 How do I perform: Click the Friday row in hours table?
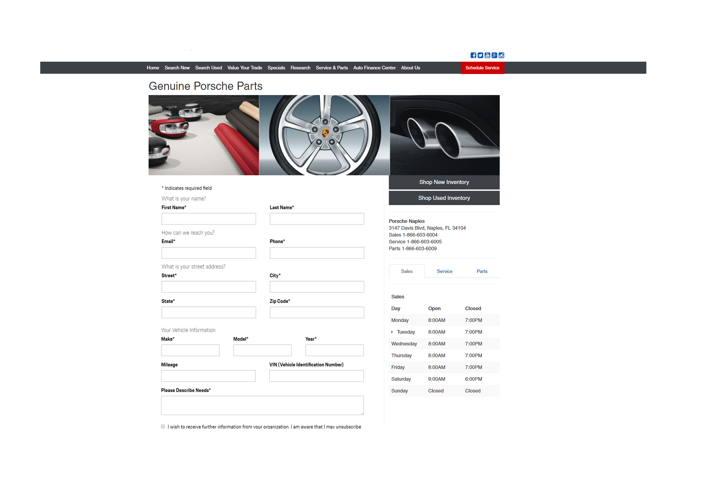click(x=444, y=367)
